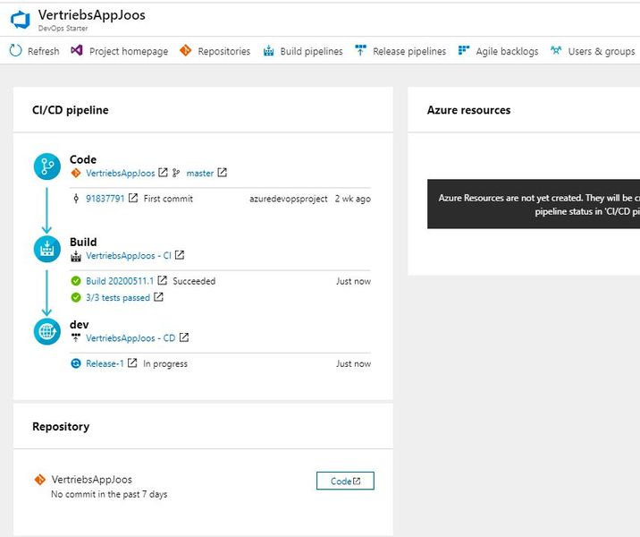Open external link icon beside commit 91837791
The width and height of the screenshot is (640, 537).
(133, 198)
